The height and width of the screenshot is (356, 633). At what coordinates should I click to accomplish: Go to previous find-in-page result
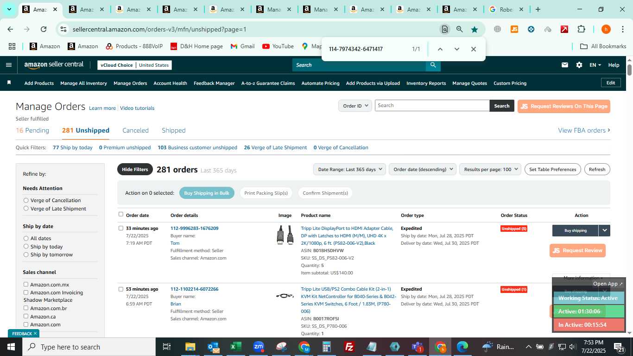pyautogui.click(x=440, y=49)
